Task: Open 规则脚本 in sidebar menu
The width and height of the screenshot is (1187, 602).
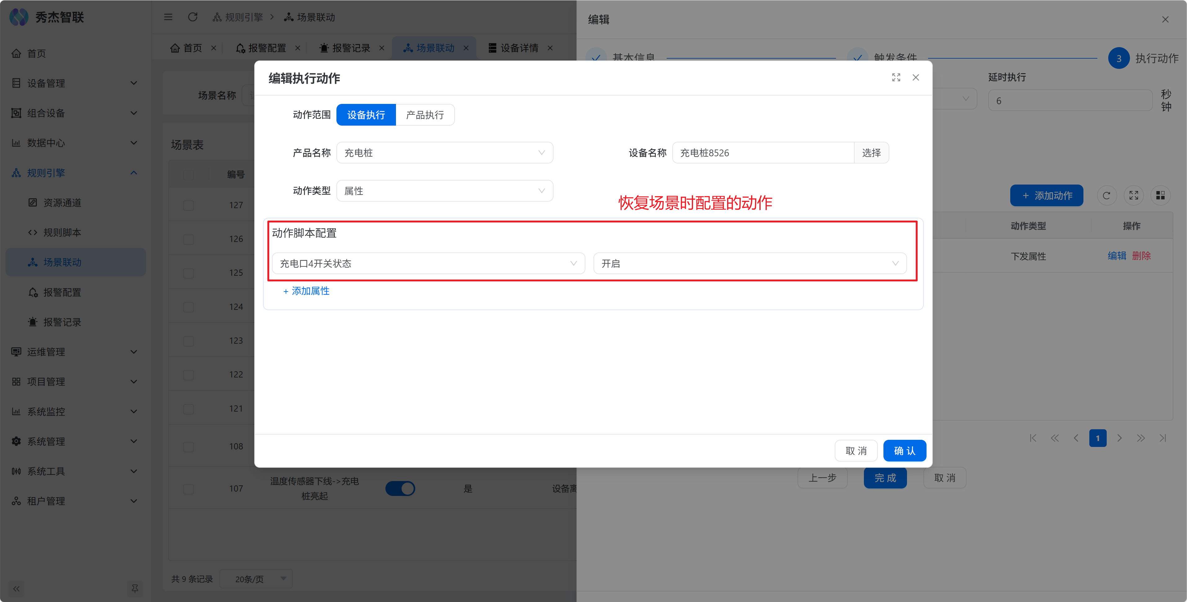Action: (62, 232)
